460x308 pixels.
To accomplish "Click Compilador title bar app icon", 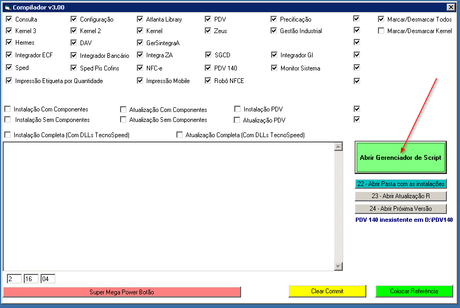I will point(7,7).
